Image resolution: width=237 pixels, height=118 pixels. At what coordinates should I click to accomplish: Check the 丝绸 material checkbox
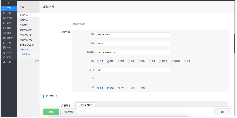pyautogui.click(x=129, y=88)
